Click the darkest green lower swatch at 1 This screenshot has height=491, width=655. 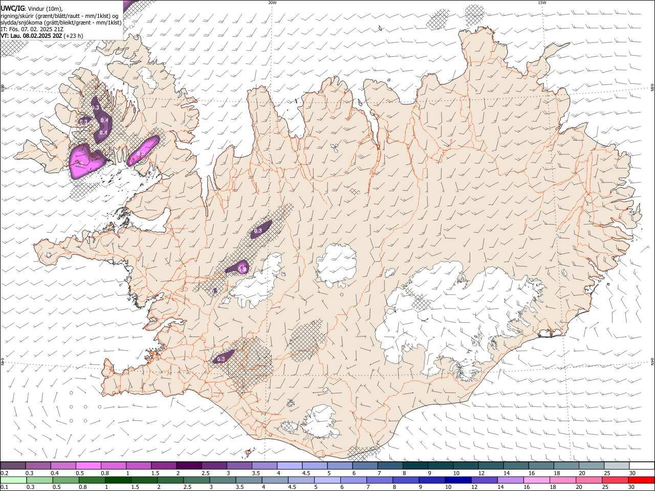pos(118,480)
